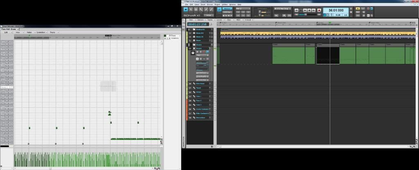Select the Piano Roll - Drums tab
This screenshot has width=419, height=170.
pyautogui.click(x=9, y=29)
